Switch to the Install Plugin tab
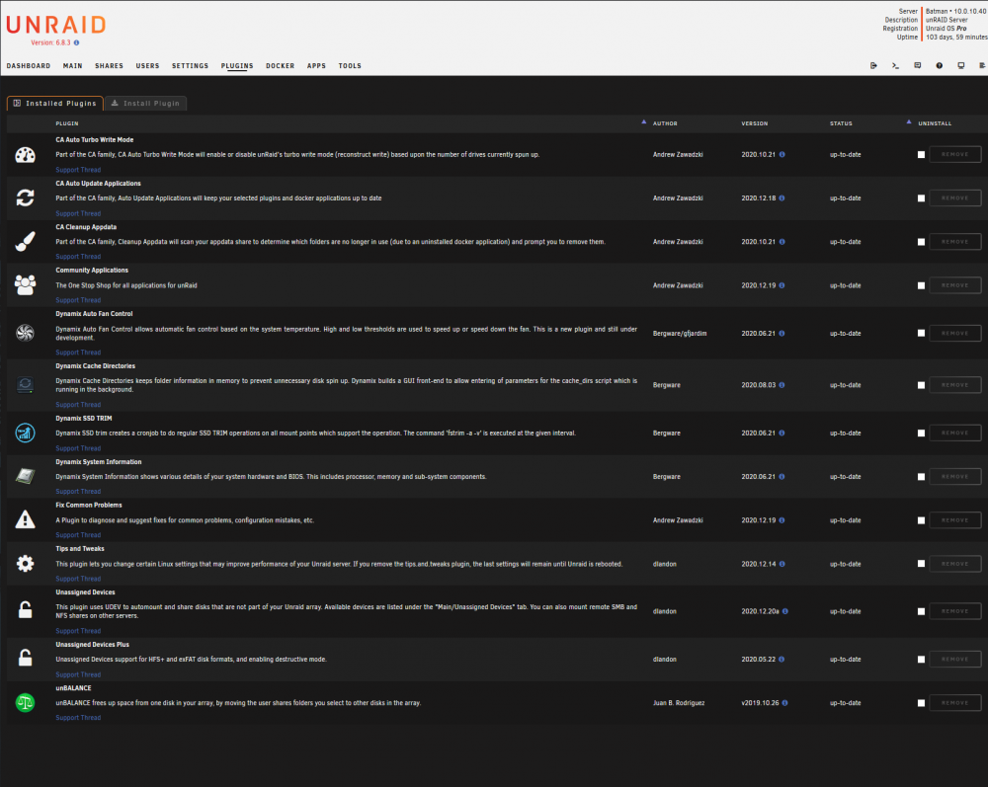The image size is (988, 787). 145,104
